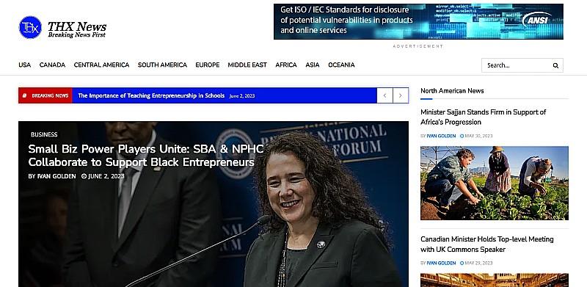
Task: Open the Minister Sajjan Stands Firm article
Action: pyautogui.click(x=483, y=117)
